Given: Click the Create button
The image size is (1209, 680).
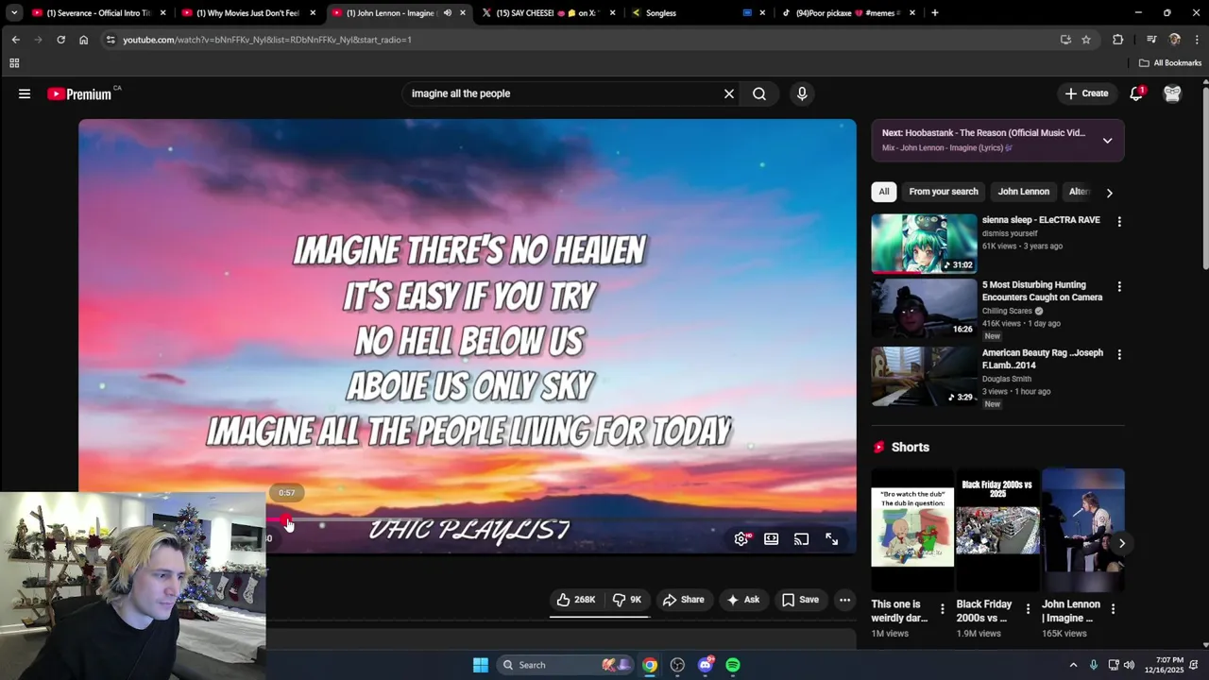Looking at the screenshot, I should pyautogui.click(x=1086, y=93).
